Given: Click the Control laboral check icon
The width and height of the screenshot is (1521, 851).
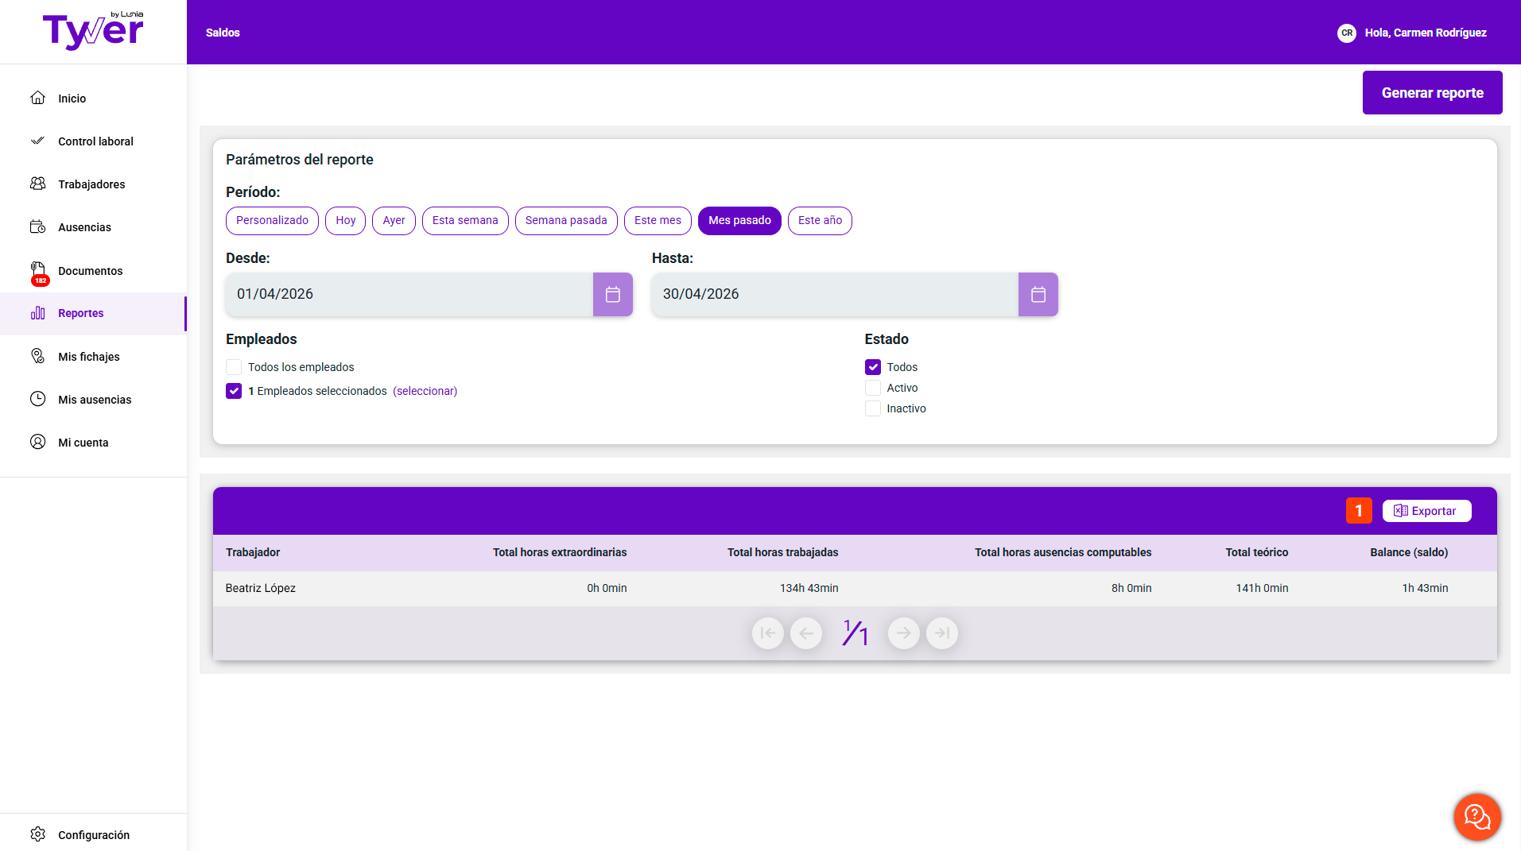Looking at the screenshot, I should 37,141.
